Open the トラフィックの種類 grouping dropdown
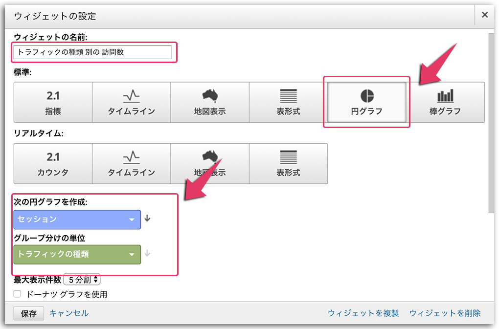The image size is (499, 329). 77,254
